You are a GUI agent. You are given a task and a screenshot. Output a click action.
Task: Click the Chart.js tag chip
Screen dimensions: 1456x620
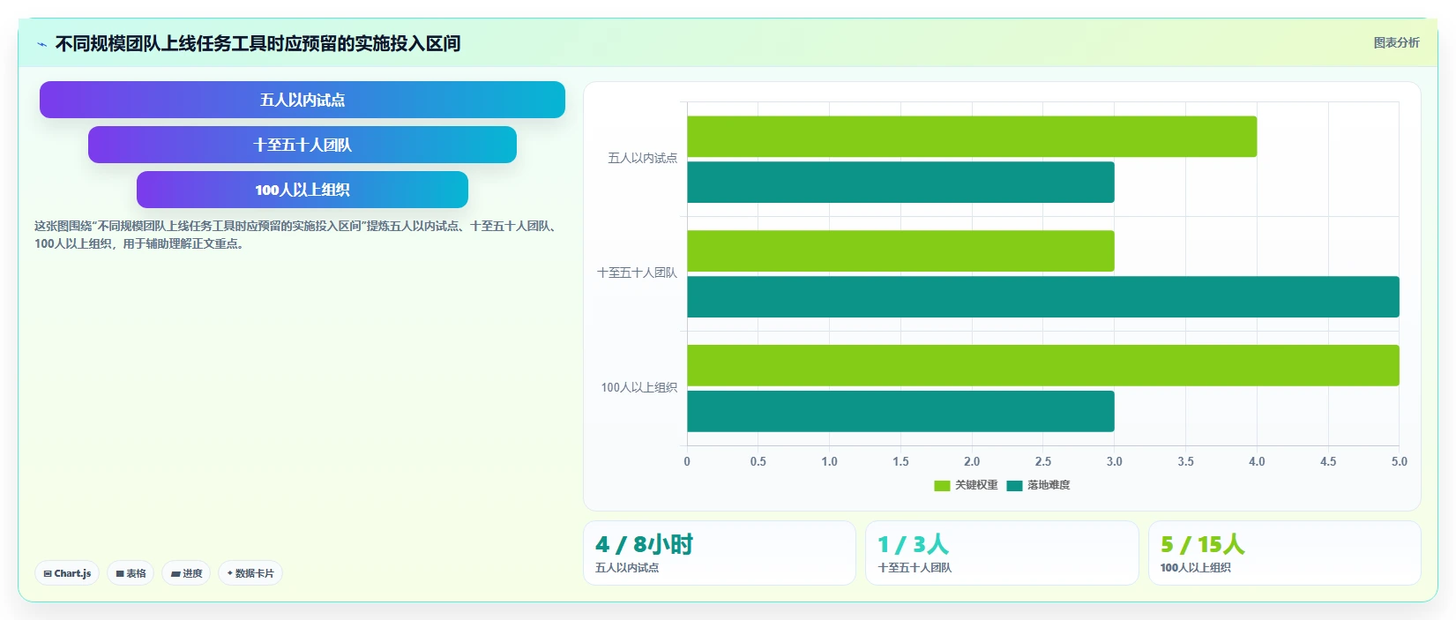(67, 573)
